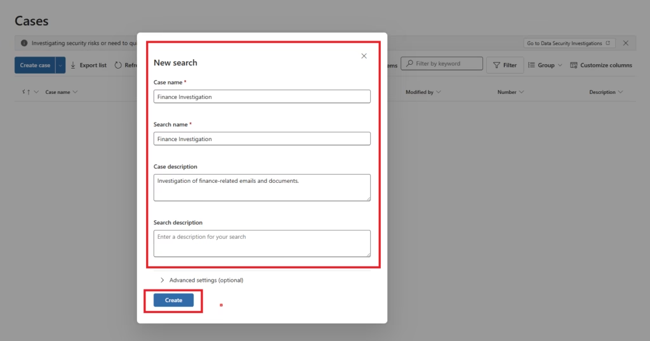The height and width of the screenshot is (341, 650).
Task: Open the Group dropdown
Action: [545, 65]
